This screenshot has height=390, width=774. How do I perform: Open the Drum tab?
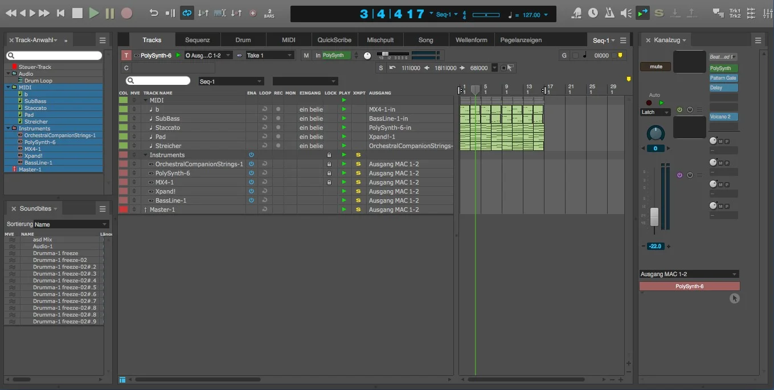(243, 40)
